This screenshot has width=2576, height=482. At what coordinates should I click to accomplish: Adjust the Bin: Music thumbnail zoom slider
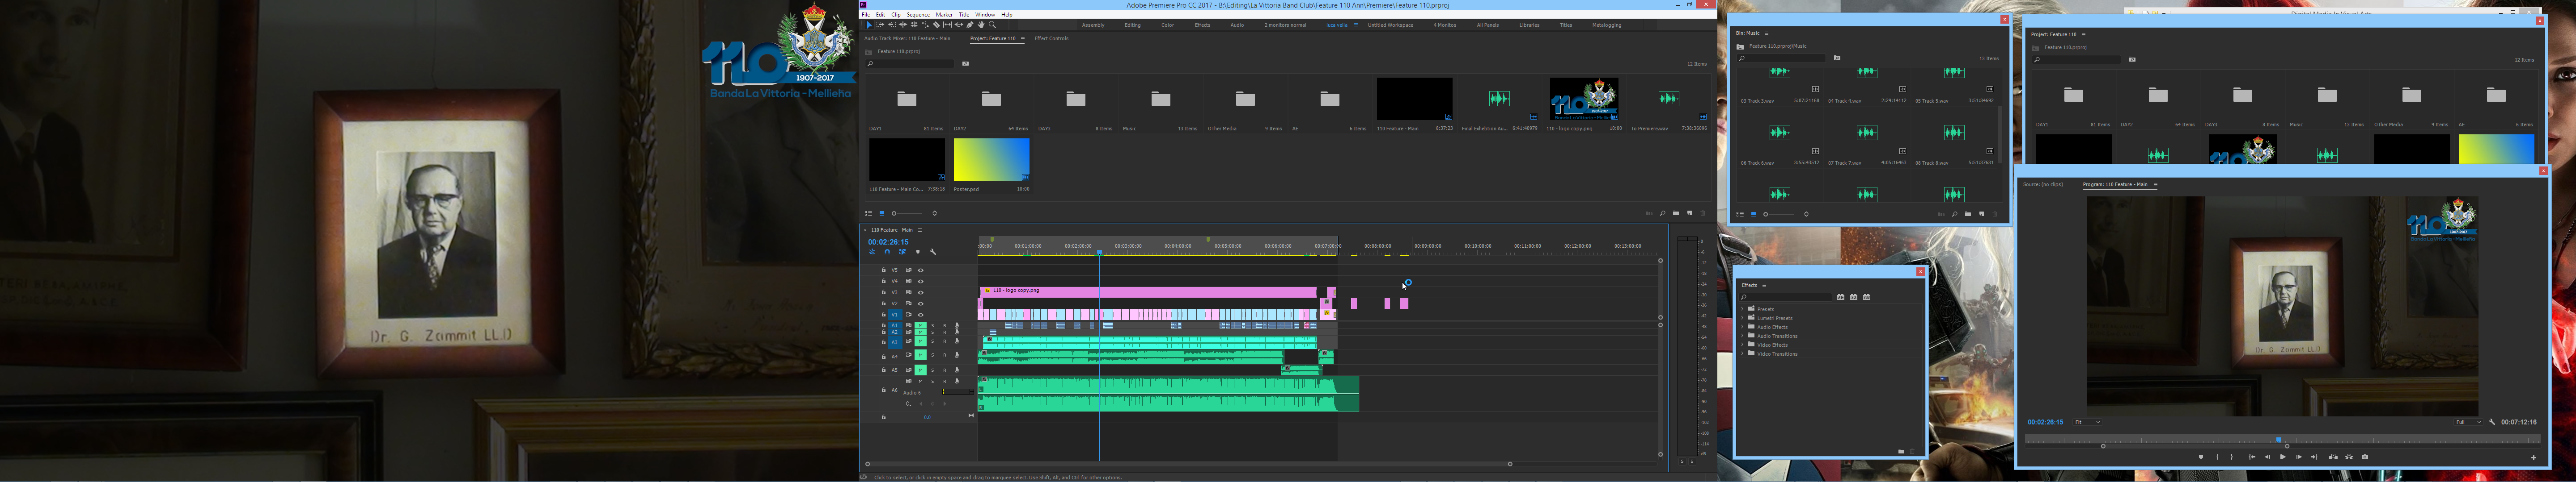pyautogui.click(x=1779, y=215)
